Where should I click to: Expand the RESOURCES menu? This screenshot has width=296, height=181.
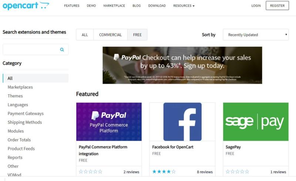click(184, 6)
